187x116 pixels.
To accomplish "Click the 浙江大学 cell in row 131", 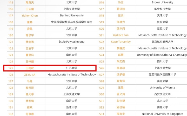I will (x=71, y=107).
